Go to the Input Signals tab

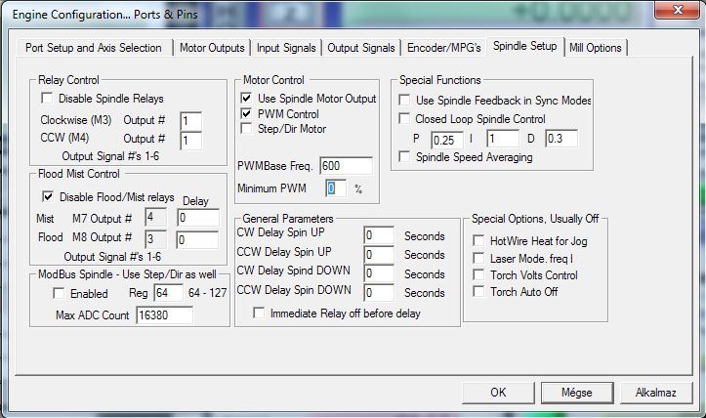coord(286,47)
